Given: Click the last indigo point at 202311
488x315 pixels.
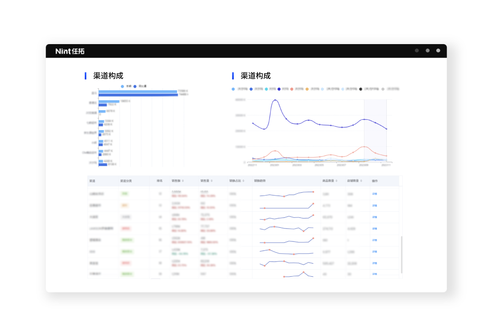Looking at the screenshot, I should click(387, 129).
